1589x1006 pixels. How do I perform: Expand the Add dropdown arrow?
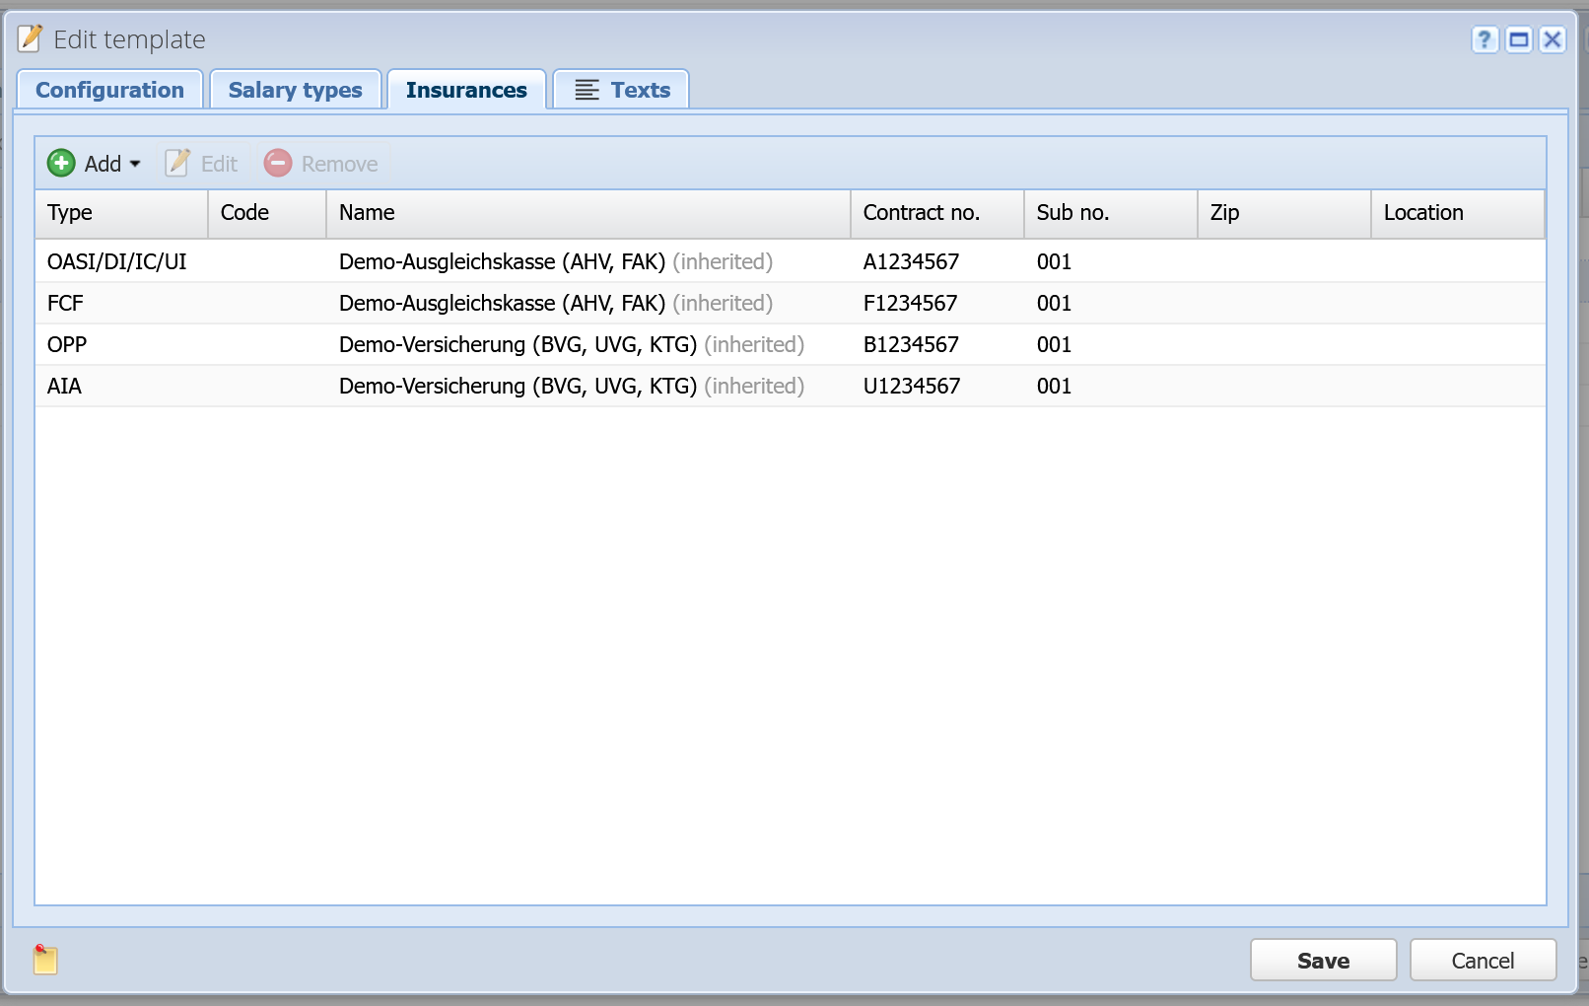135,164
